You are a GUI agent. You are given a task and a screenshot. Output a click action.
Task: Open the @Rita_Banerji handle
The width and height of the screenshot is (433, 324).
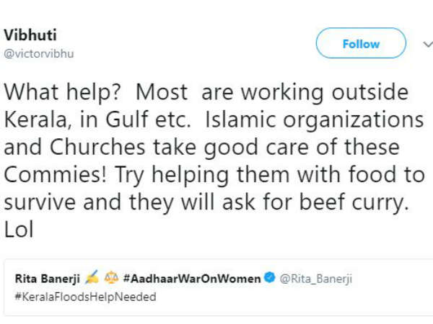tap(316, 279)
